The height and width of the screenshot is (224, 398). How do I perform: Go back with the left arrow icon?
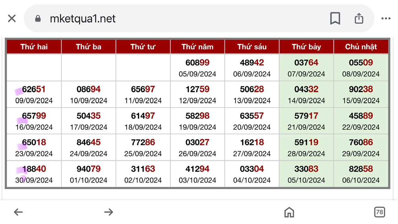point(18,212)
